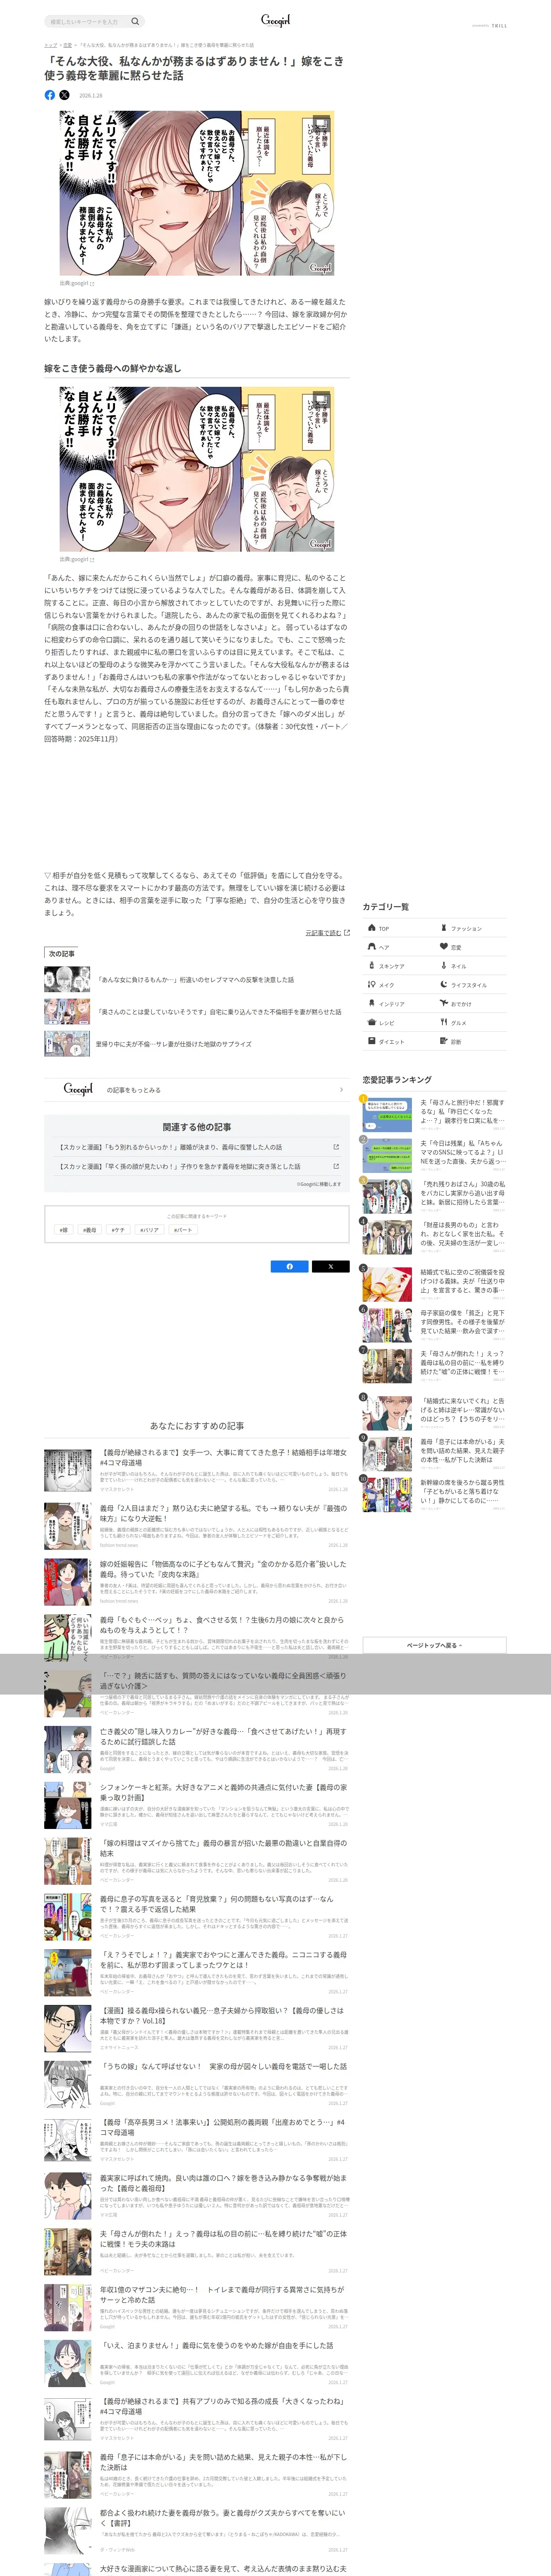
Task: Share article via Facebook icon under title
Action: (50, 95)
